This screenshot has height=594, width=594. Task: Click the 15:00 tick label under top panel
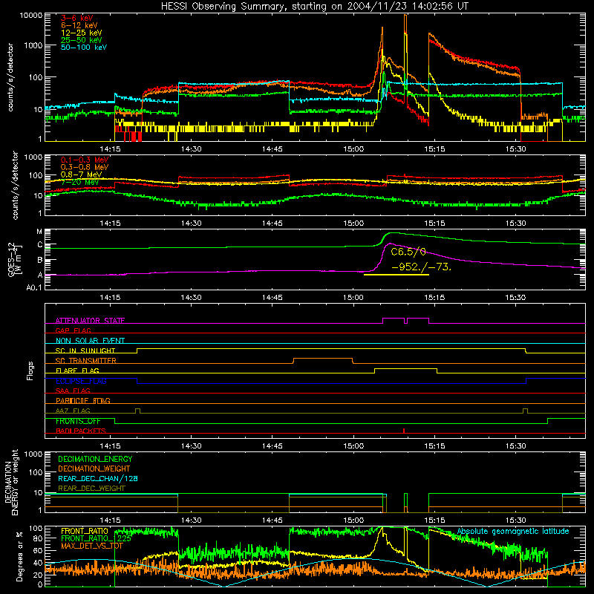[353, 149]
